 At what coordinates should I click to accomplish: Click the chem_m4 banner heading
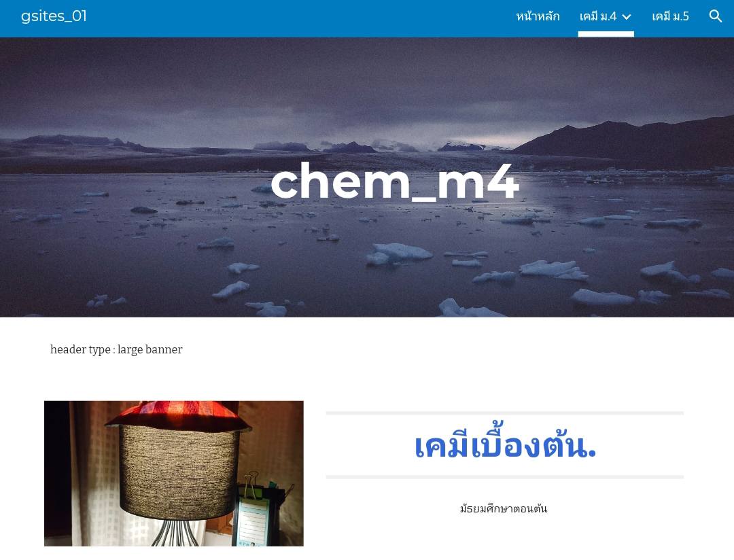pos(395,181)
